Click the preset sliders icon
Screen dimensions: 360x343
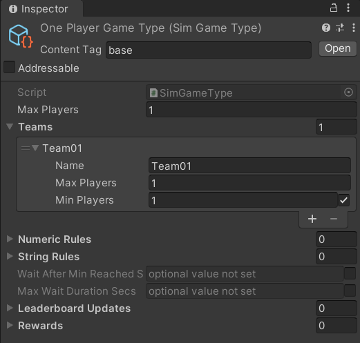point(340,28)
